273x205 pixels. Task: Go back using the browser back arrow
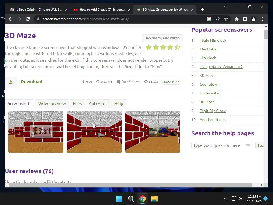(x=11, y=19)
